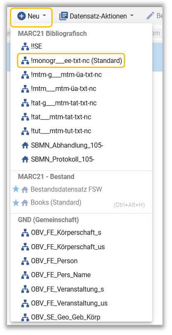Open the Datensatz-Aktionen dropdown arrow
172x335 pixels.
pyautogui.click(x=132, y=15)
